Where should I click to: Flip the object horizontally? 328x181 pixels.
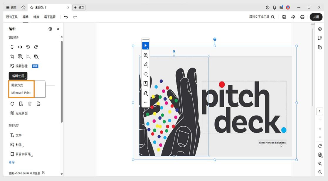click(x=20, y=47)
